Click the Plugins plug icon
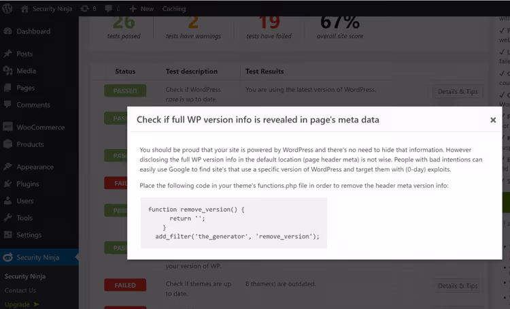The width and height of the screenshot is (510, 309). coord(7,184)
